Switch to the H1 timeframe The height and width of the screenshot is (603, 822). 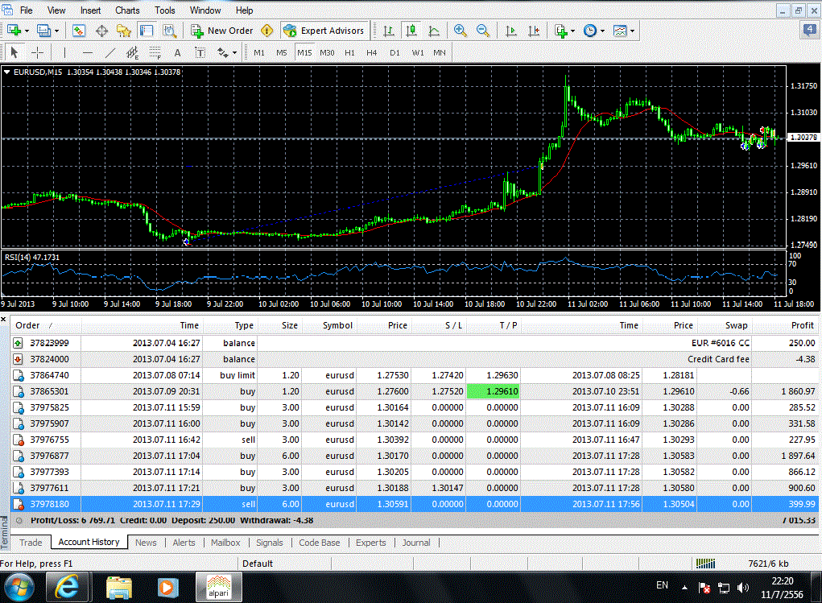pos(349,53)
